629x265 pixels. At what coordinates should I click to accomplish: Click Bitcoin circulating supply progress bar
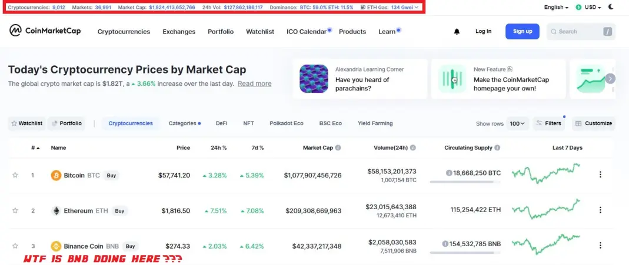click(465, 182)
